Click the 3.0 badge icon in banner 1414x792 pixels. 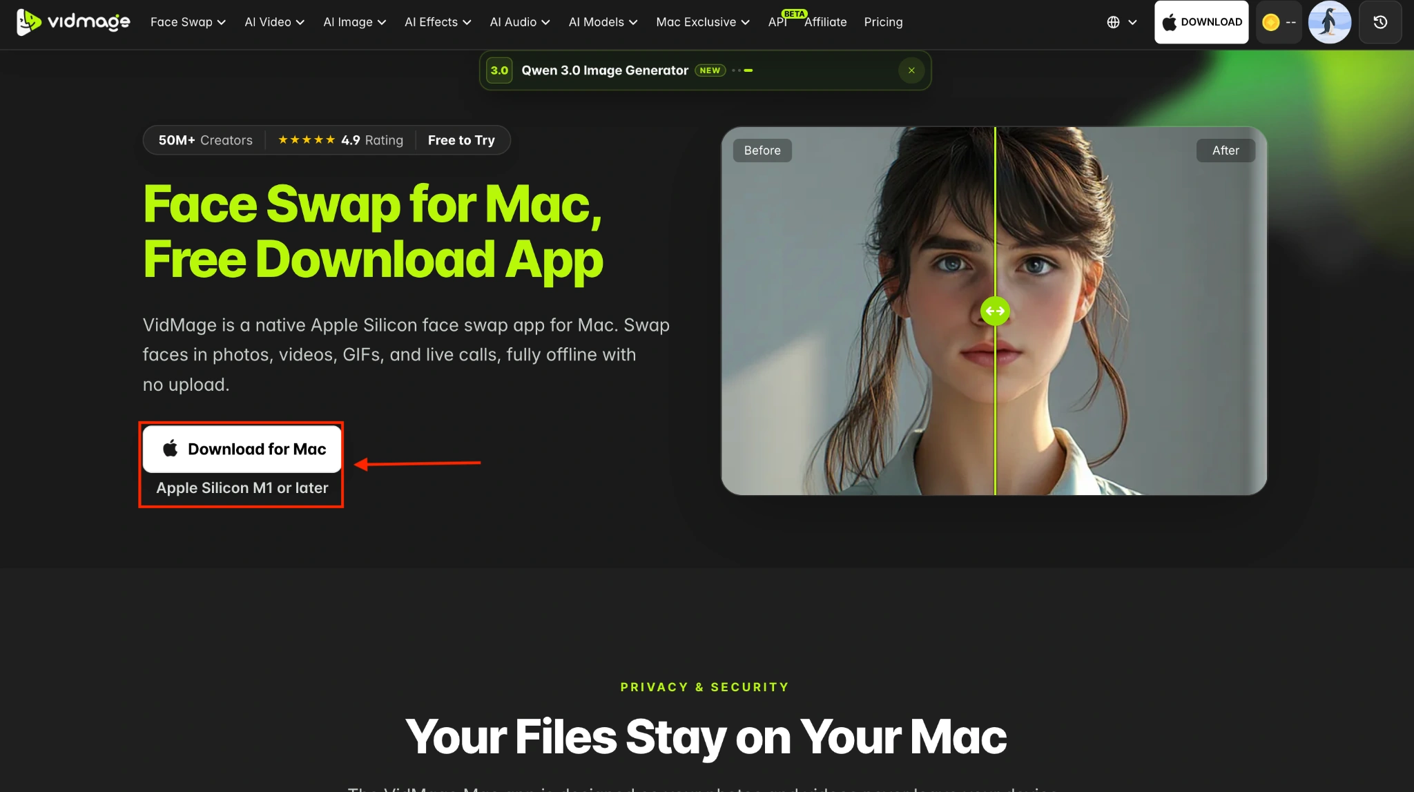click(x=499, y=70)
